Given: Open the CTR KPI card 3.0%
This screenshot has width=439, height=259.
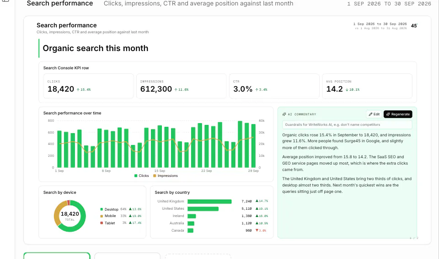Looking at the screenshot, I should (274, 86).
